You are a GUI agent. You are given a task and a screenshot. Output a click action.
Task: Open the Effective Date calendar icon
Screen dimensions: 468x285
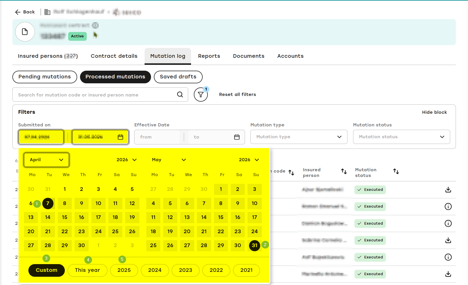pyautogui.click(x=237, y=137)
